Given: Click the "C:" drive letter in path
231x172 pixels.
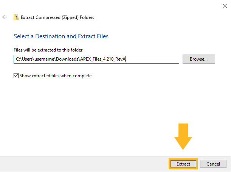Looking at the screenshot, I should coord(17,59).
